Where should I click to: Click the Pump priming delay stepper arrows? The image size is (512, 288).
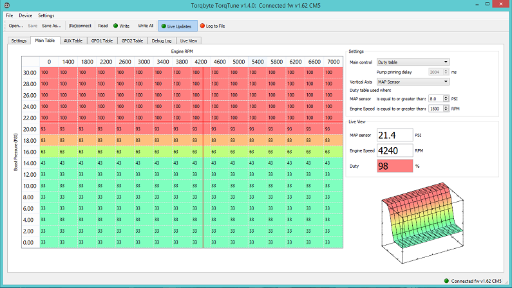(446, 72)
